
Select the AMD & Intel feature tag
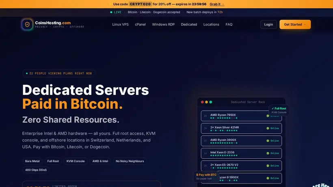[x=100, y=161]
